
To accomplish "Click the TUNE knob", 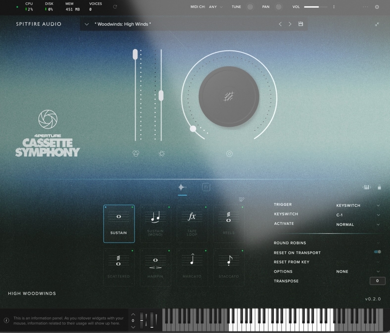I will pos(250,7).
